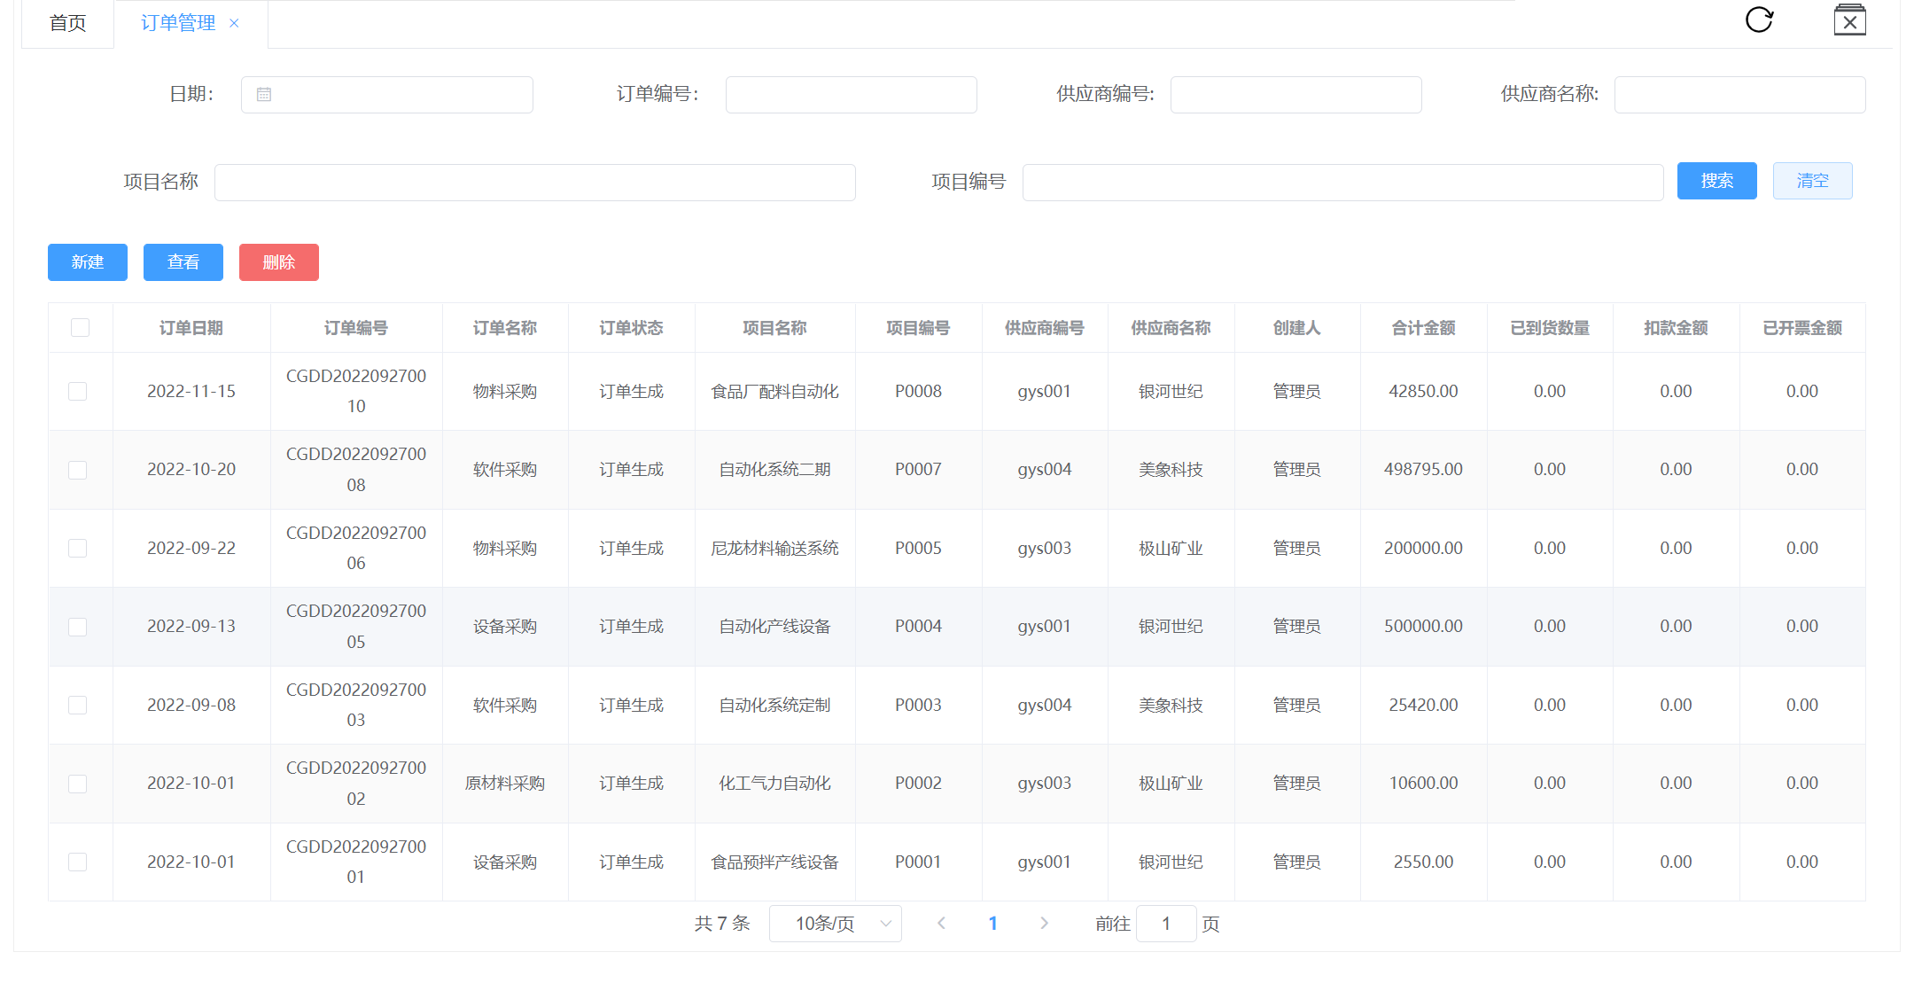1914x991 pixels.
Task: Click the 查看 button
Action: [x=183, y=262]
